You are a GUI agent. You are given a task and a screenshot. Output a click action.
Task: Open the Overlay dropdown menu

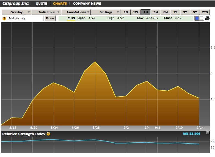[x=16, y=12]
